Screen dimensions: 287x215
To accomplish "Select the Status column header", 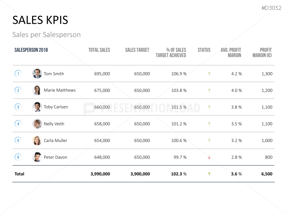I will coord(204,50).
